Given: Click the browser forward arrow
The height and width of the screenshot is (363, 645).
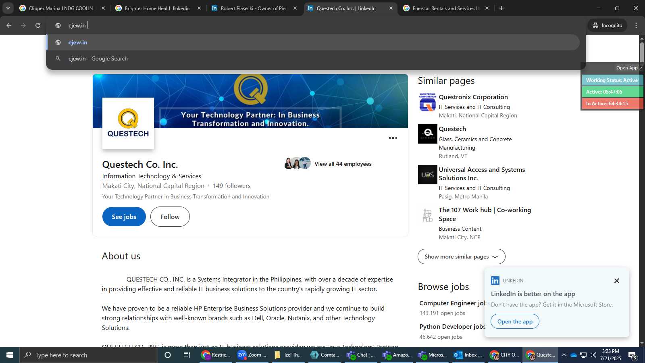Looking at the screenshot, I should pyautogui.click(x=23, y=25).
